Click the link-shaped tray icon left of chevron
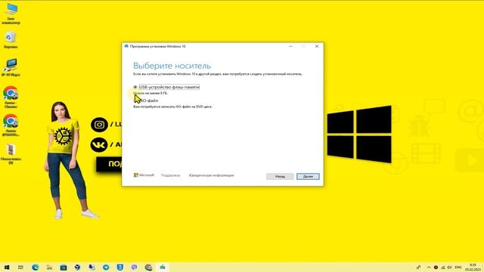Image resolution: width=484 pixels, height=272 pixels. (418, 267)
